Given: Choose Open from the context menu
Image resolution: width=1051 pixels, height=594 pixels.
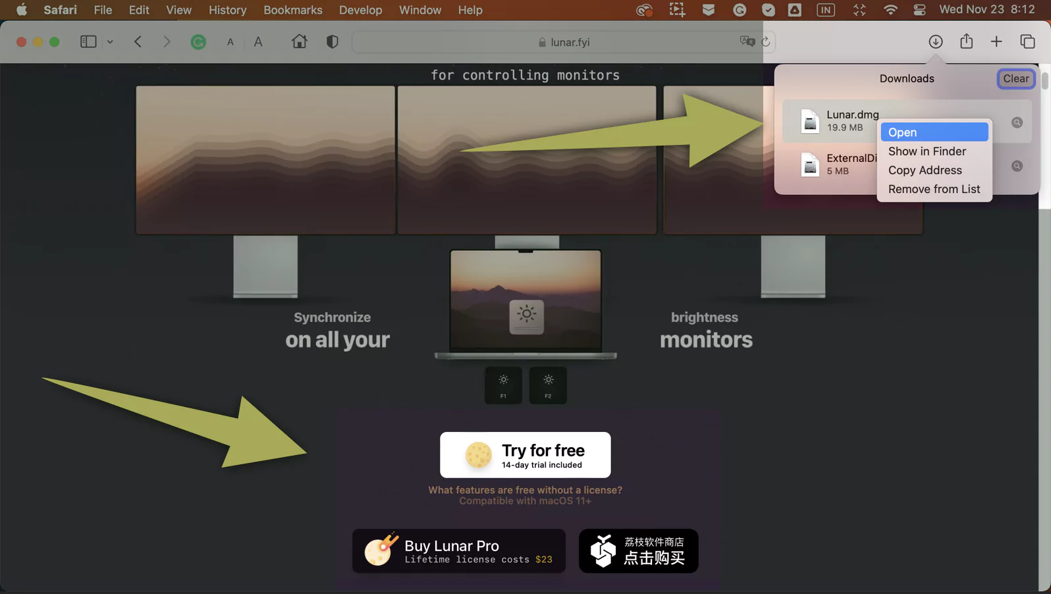Looking at the screenshot, I should tap(934, 132).
